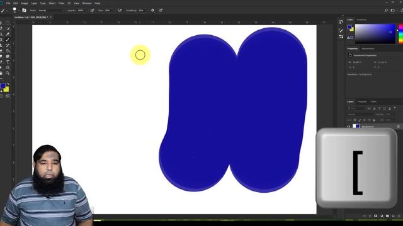403x226 pixels.
Task: Open the smoothing options gear
Action: coord(152,10)
